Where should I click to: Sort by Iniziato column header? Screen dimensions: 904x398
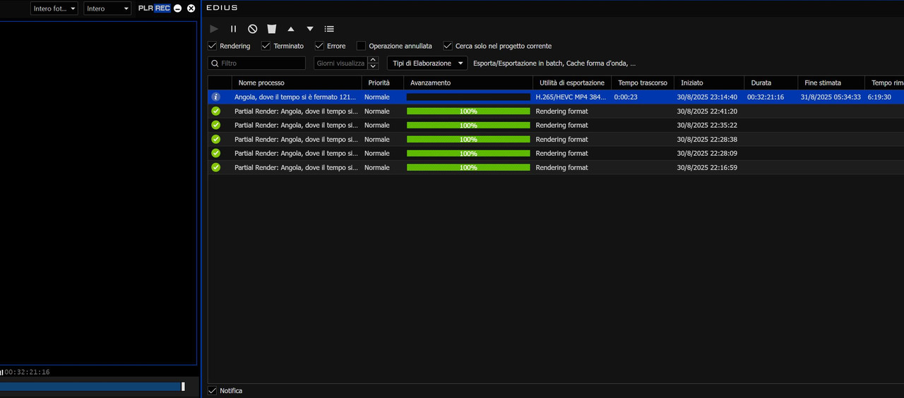(x=708, y=83)
